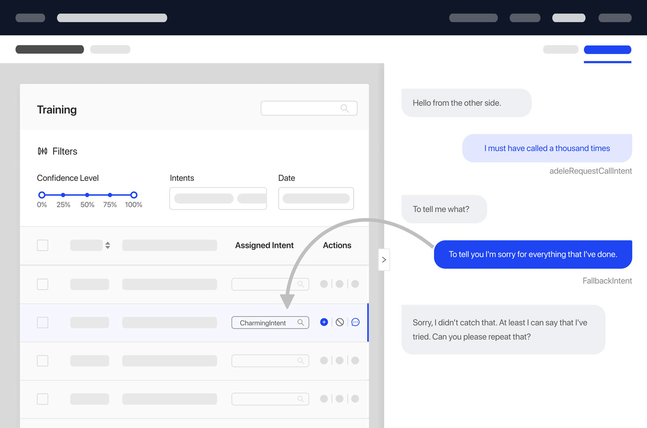This screenshot has width=647, height=428.
Task: Select the blue underlined tab at top right
Action: [607, 50]
